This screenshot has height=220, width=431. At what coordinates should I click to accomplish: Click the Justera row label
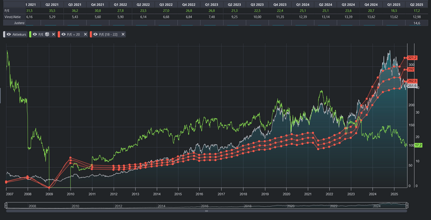19,24
